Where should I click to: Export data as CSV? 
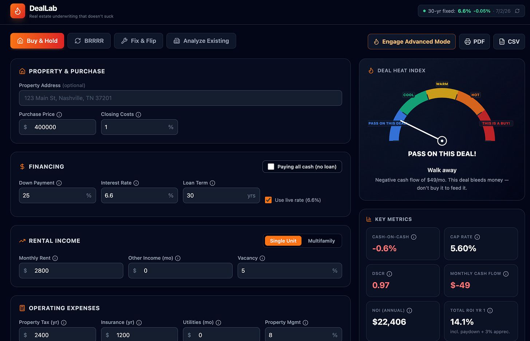click(x=509, y=41)
